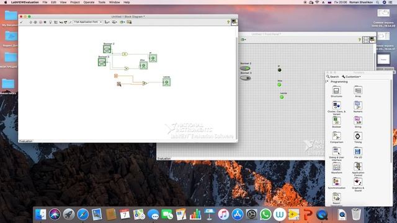The width and height of the screenshot is (397, 223).
Task: Open the Timing functions palette
Action: 358,136
